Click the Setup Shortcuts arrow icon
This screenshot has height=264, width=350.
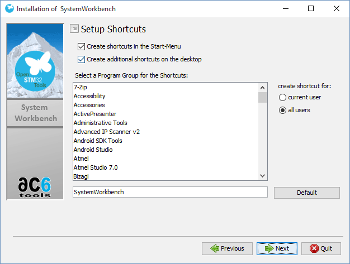pos(74,29)
